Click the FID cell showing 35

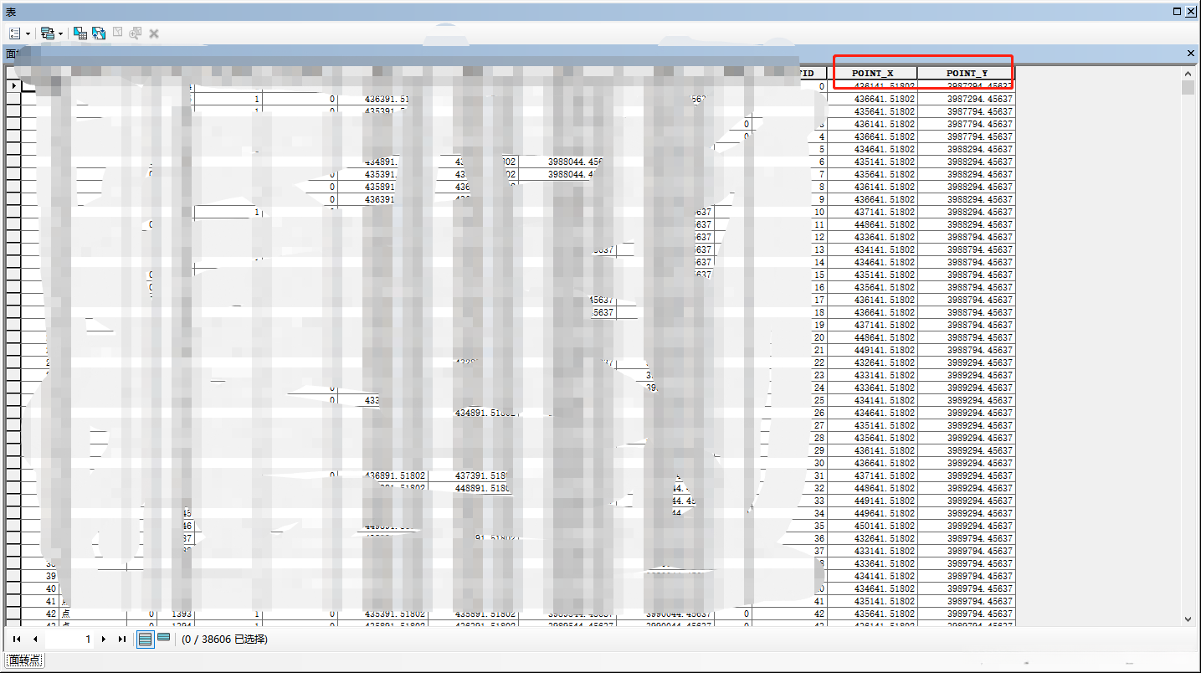coord(790,526)
